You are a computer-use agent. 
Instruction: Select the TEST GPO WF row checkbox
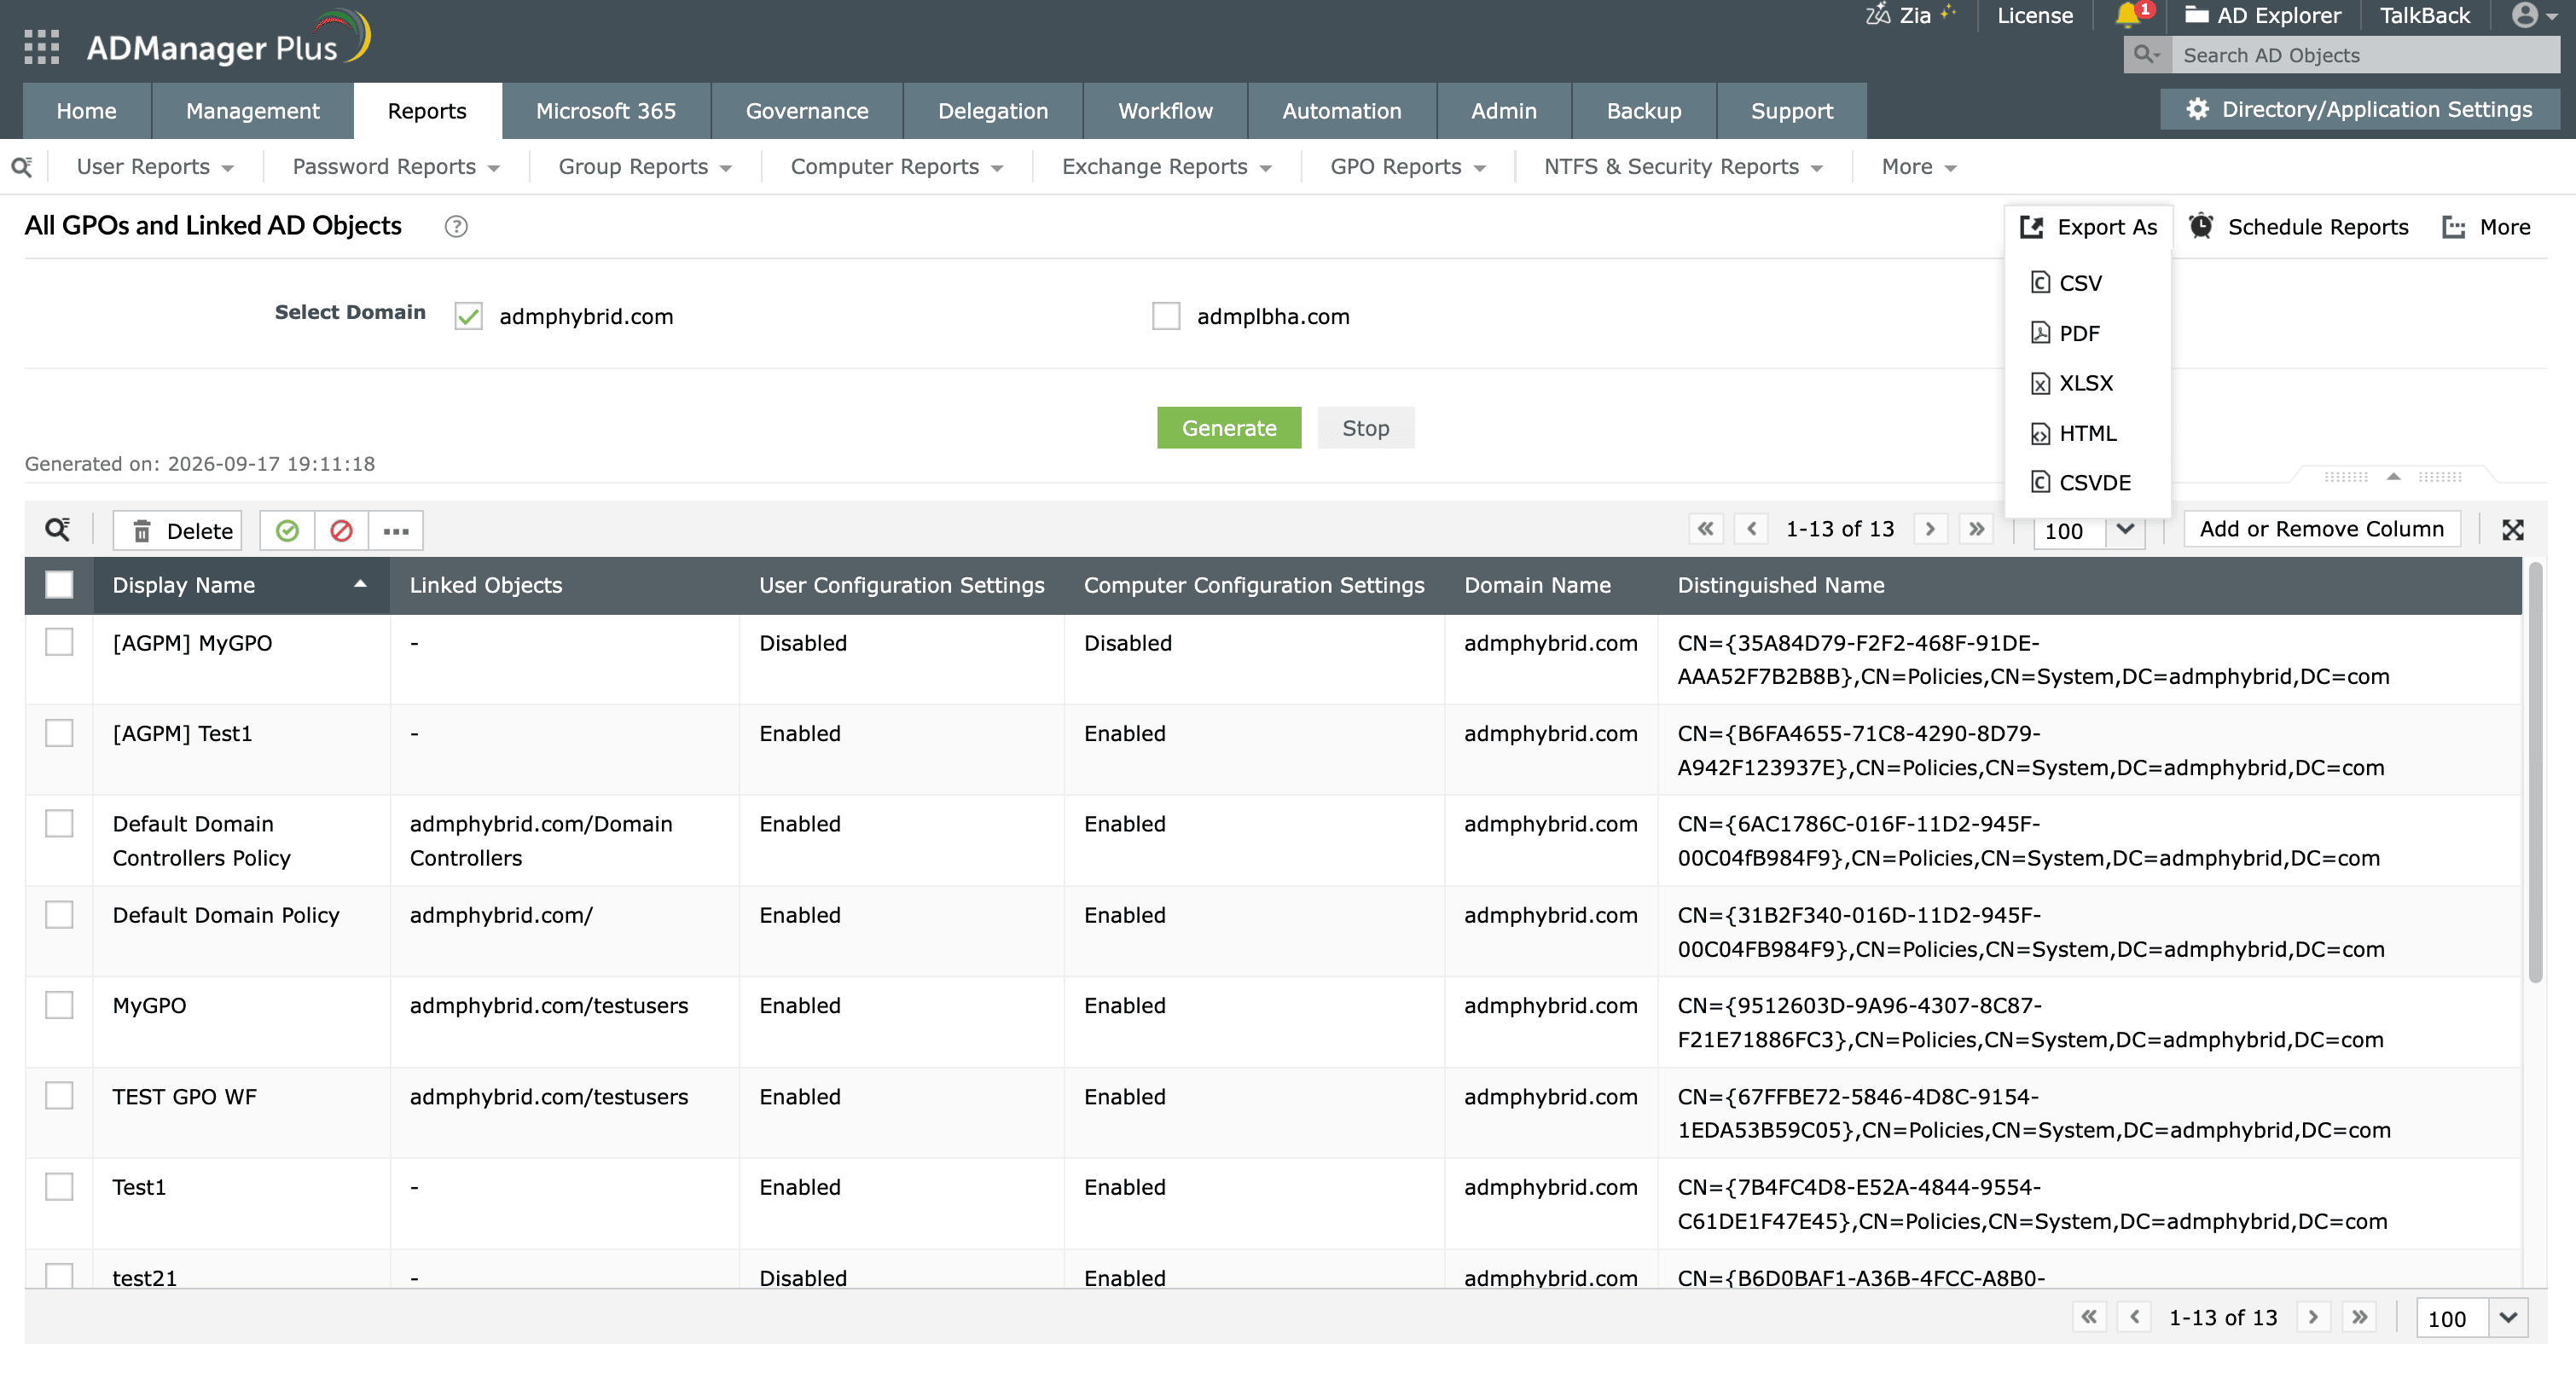[x=59, y=1095]
